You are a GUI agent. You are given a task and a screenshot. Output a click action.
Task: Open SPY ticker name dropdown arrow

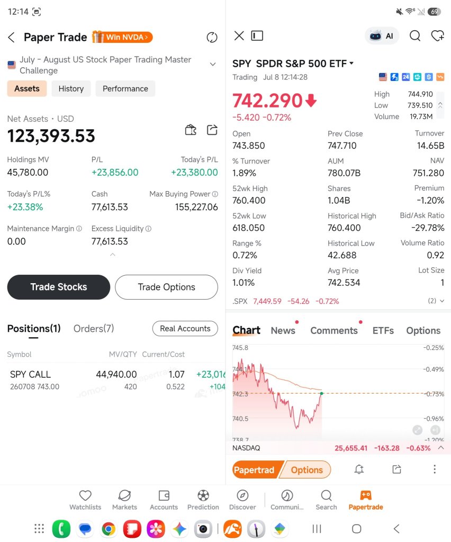[x=351, y=64]
